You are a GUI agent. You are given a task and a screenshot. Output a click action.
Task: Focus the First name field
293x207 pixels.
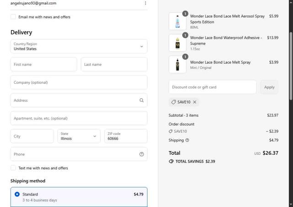pyautogui.click(x=44, y=64)
